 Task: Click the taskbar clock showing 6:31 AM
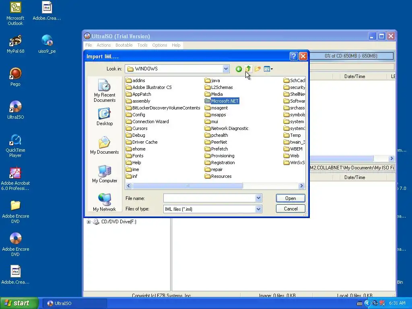397,303
